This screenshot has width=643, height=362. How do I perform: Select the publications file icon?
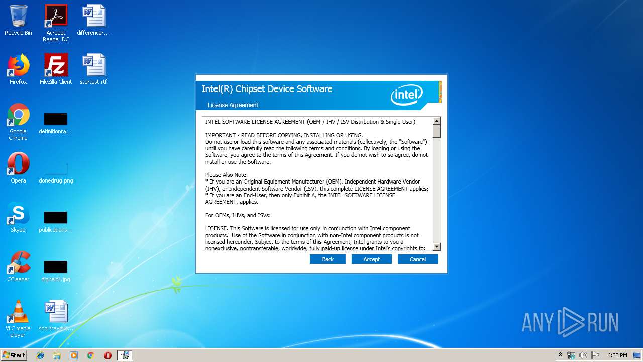point(56,221)
